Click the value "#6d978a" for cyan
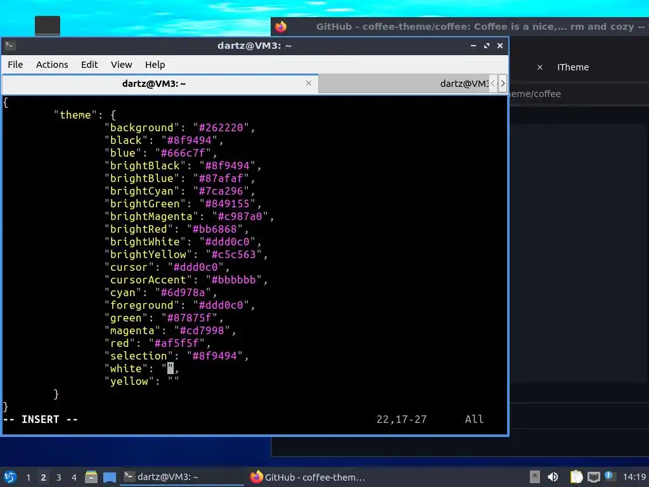 (x=183, y=293)
